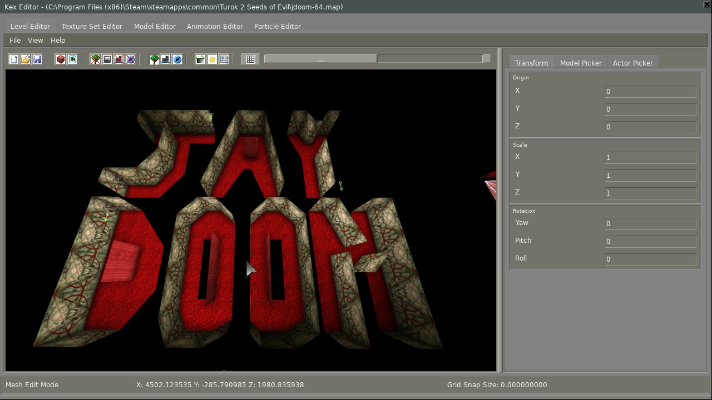Click the red cube toolbar icon

point(61,59)
